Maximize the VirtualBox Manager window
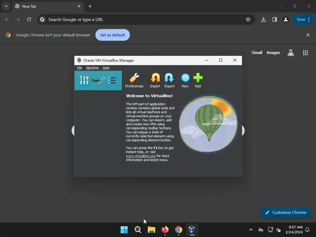The width and height of the screenshot is (316, 237). tap(221, 60)
